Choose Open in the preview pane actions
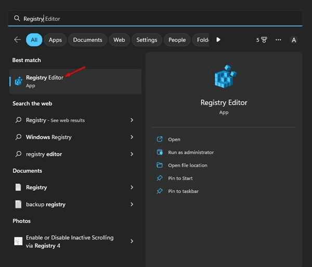The image size is (312, 267). click(174, 139)
